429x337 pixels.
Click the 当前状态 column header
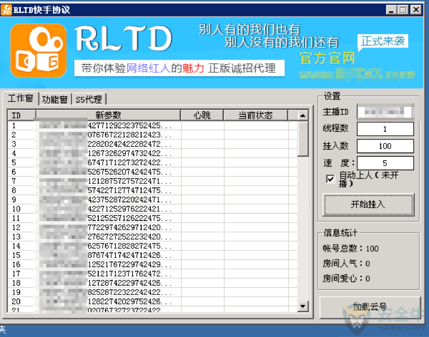point(256,115)
